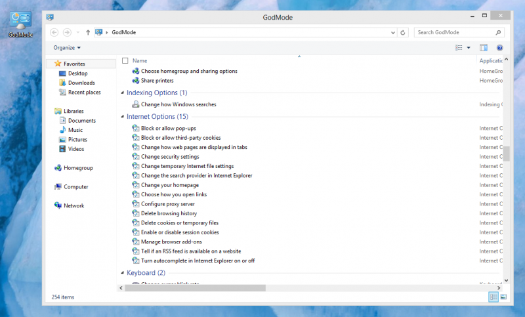Click the Computer icon in sidebar
Viewport: 525px width, 317px height.
point(58,187)
